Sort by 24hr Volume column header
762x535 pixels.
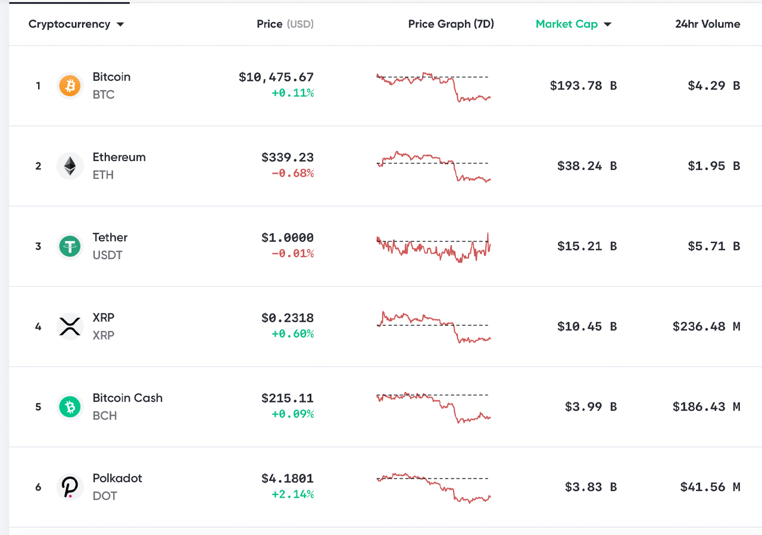(707, 24)
